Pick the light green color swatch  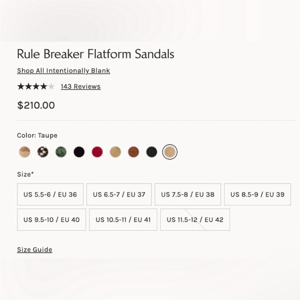(x=61, y=152)
